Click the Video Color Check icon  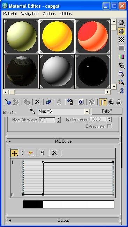point(121,57)
